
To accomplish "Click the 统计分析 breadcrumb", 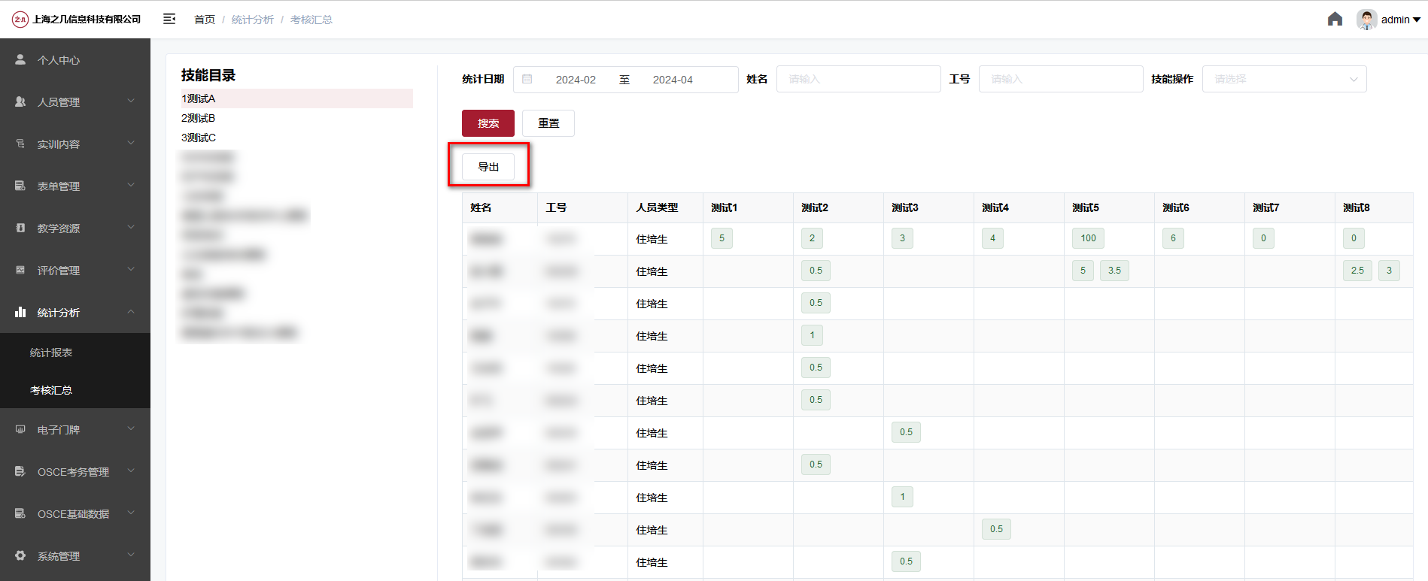I will pos(253,20).
